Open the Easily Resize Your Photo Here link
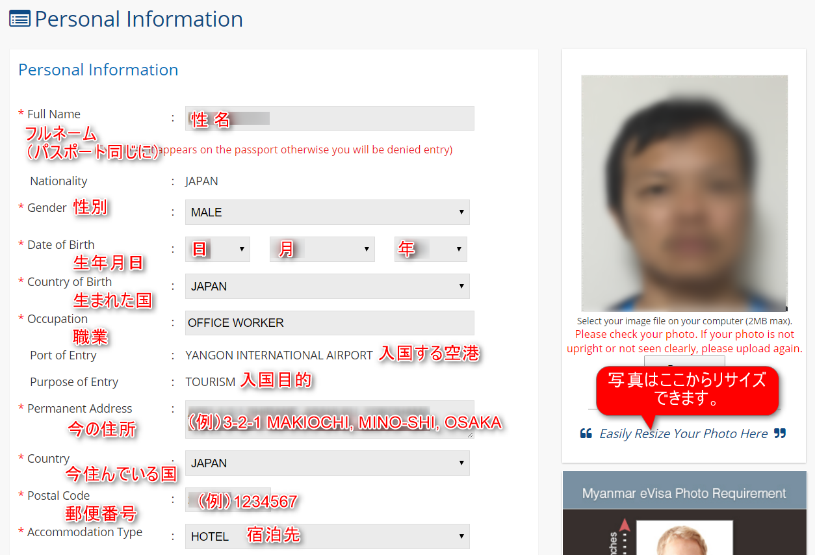This screenshot has width=815, height=555. click(683, 433)
